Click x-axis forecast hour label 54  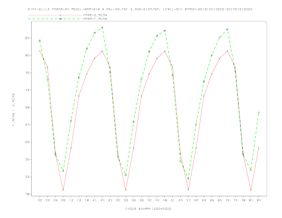click(181, 200)
